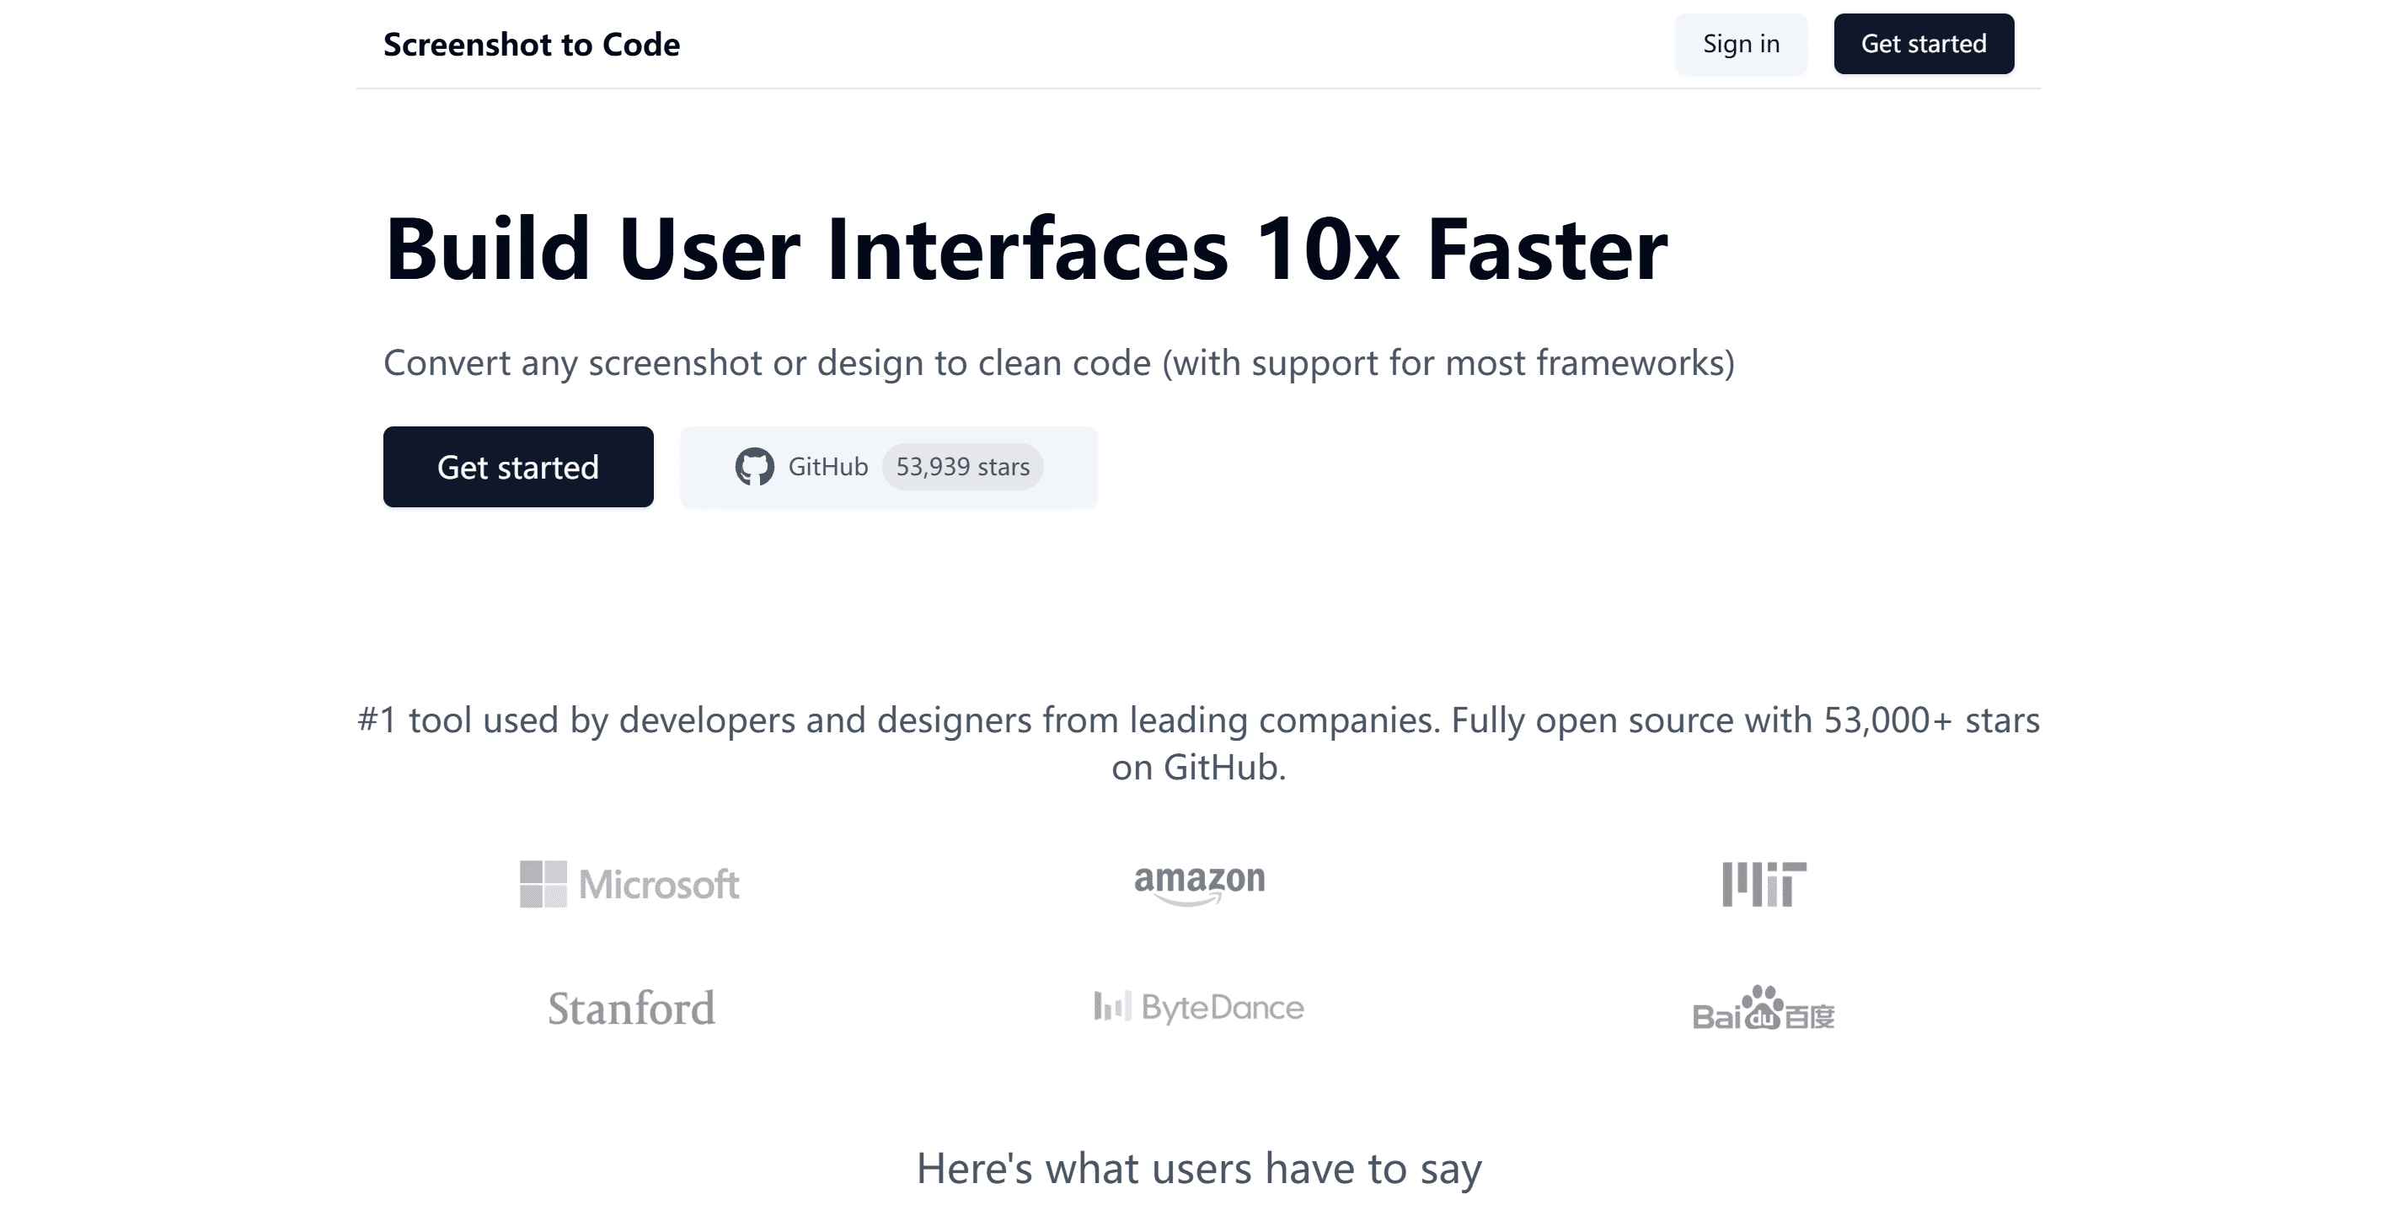Screen dimensions: 2398x1205
Task: Click the #1 tool used by developers paragraph
Action: (1199, 743)
